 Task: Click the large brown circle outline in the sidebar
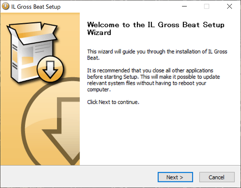pyautogui.click(x=51, y=122)
